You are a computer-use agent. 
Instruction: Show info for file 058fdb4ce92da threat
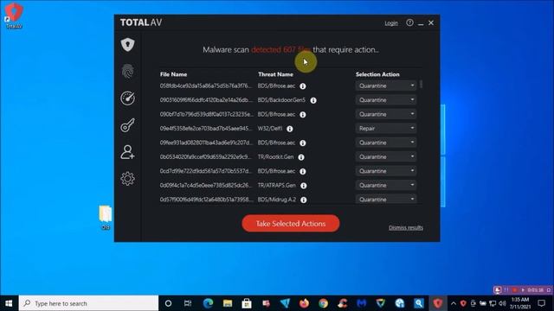pos(303,86)
